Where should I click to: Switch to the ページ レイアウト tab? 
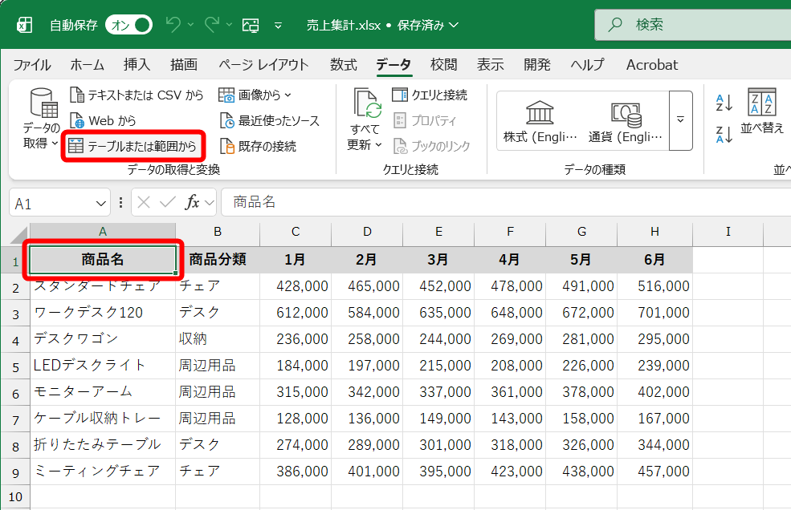click(263, 64)
